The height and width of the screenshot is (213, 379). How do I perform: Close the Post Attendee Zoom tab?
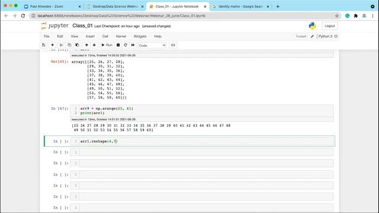coord(79,7)
